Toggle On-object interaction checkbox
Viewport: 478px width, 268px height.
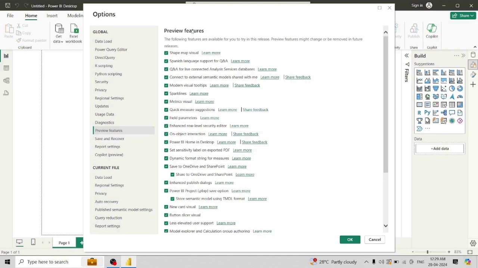166,134
